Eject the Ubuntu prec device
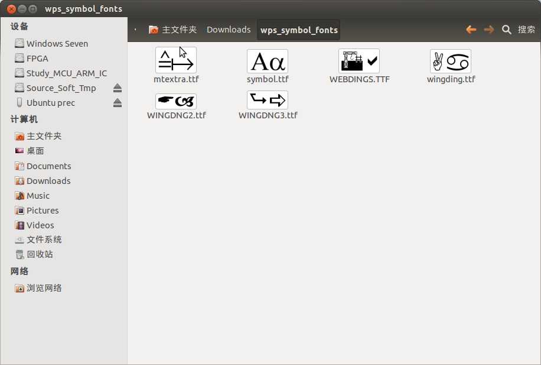 tap(118, 103)
